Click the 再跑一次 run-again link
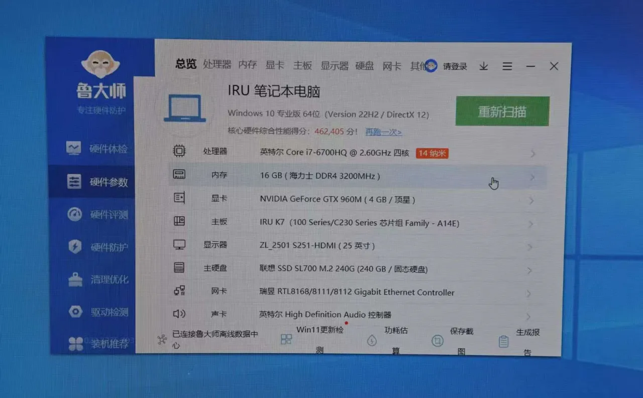 (383, 131)
